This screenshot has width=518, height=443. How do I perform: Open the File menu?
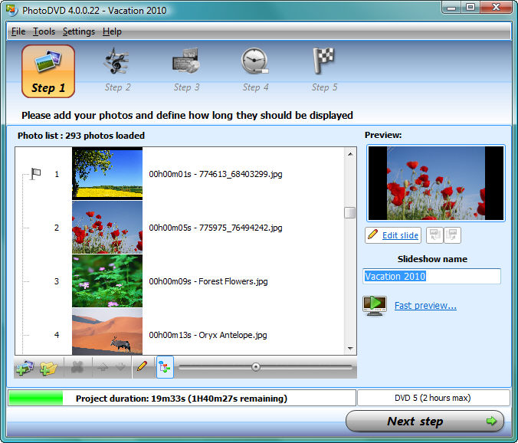[18, 31]
